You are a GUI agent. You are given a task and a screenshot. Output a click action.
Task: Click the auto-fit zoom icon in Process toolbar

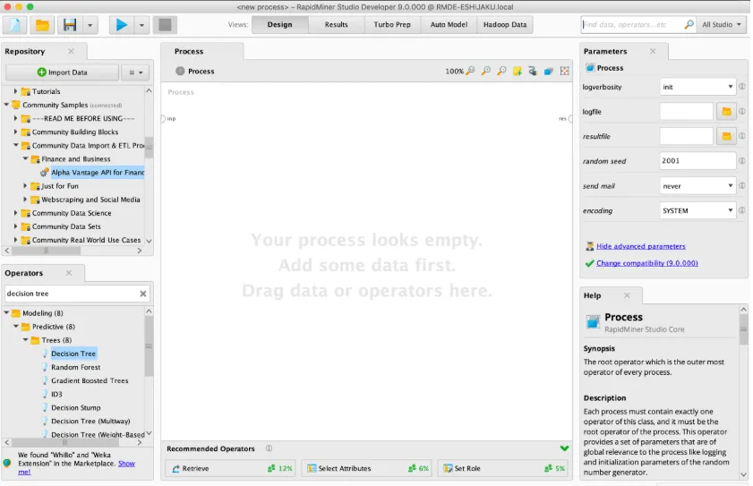tap(564, 71)
